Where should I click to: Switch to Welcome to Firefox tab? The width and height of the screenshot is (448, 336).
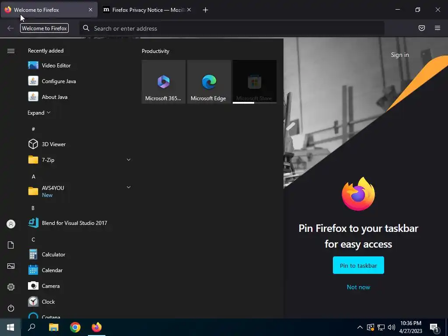(49, 10)
